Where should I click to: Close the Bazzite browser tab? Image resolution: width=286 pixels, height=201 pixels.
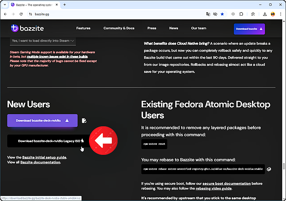(57, 5)
